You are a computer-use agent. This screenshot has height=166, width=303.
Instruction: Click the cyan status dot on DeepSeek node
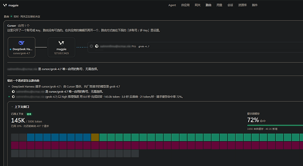[11, 49]
